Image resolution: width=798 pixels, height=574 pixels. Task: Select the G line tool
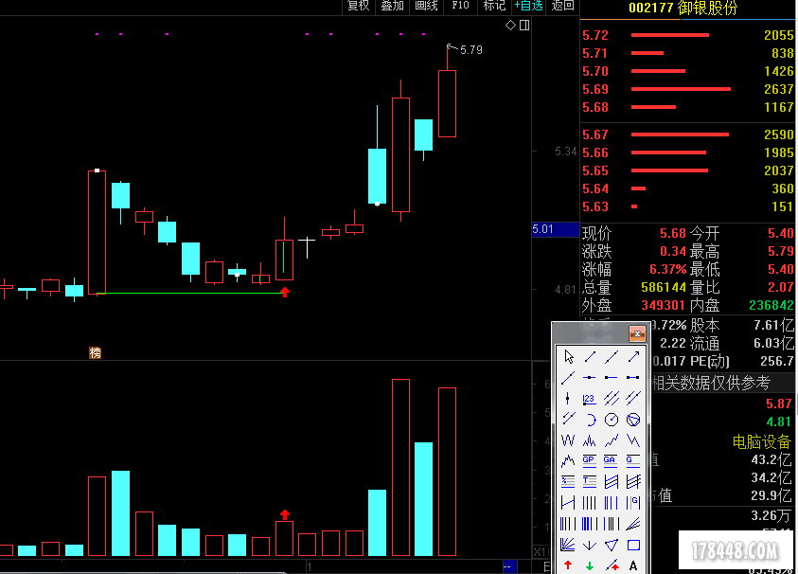[x=632, y=461]
